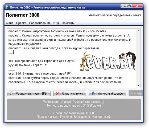Click the Очистить текст button
Screen dimensions: 149x128
point(70,93)
